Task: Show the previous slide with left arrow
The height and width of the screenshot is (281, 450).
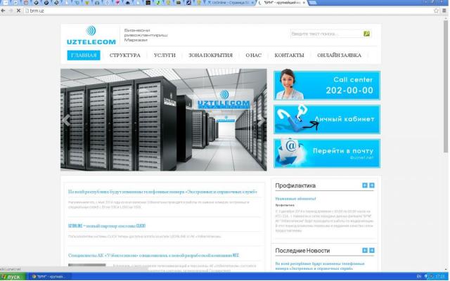Action: [67, 120]
